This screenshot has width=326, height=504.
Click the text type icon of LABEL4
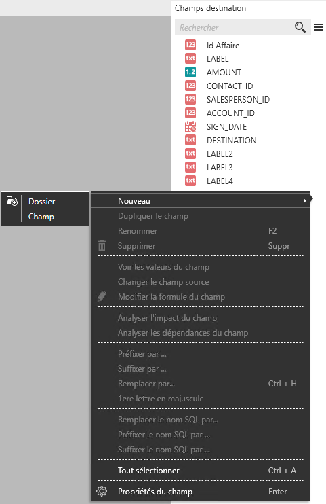tap(190, 181)
